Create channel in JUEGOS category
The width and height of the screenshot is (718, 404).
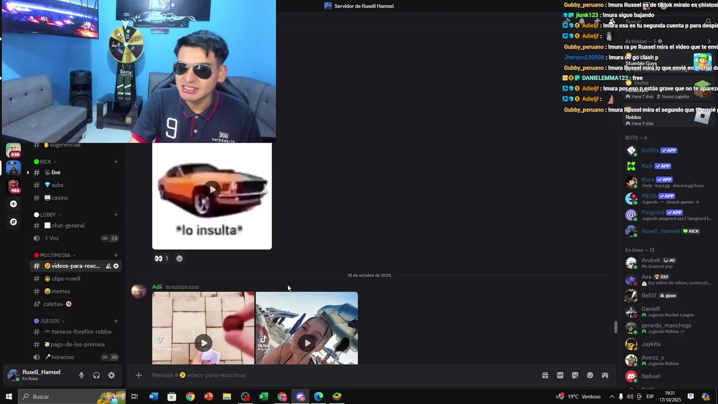click(116, 321)
